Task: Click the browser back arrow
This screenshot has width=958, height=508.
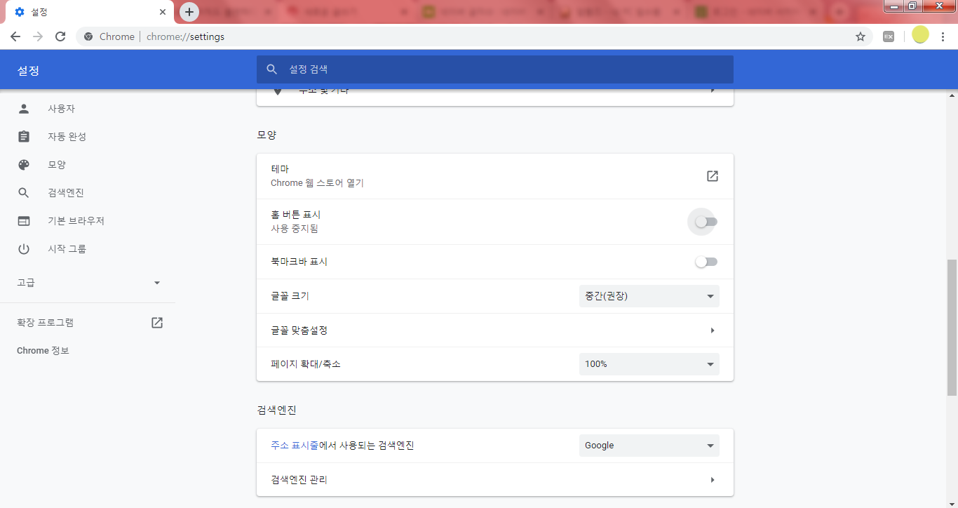Action: coord(15,36)
